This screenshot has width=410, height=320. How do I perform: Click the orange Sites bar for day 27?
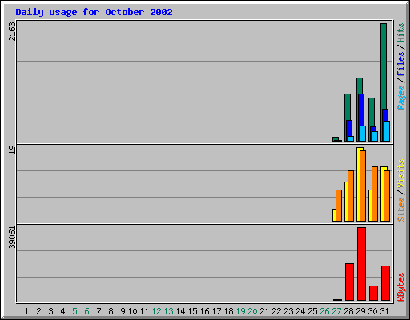[339, 206]
